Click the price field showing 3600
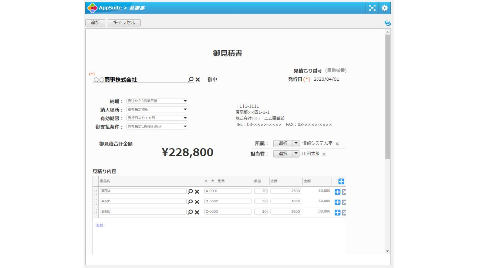 pos(286,212)
